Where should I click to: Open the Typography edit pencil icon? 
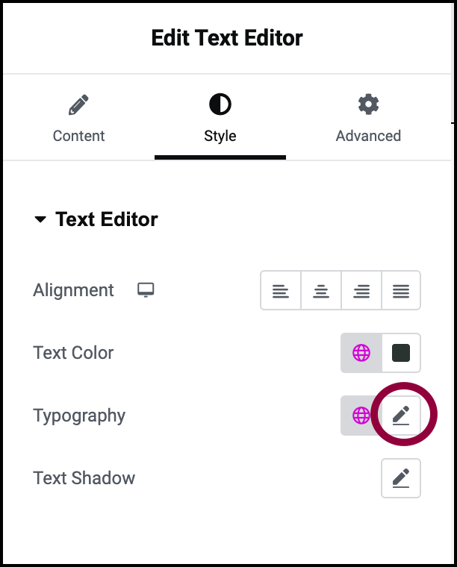pyautogui.click(x=401, y=416)
